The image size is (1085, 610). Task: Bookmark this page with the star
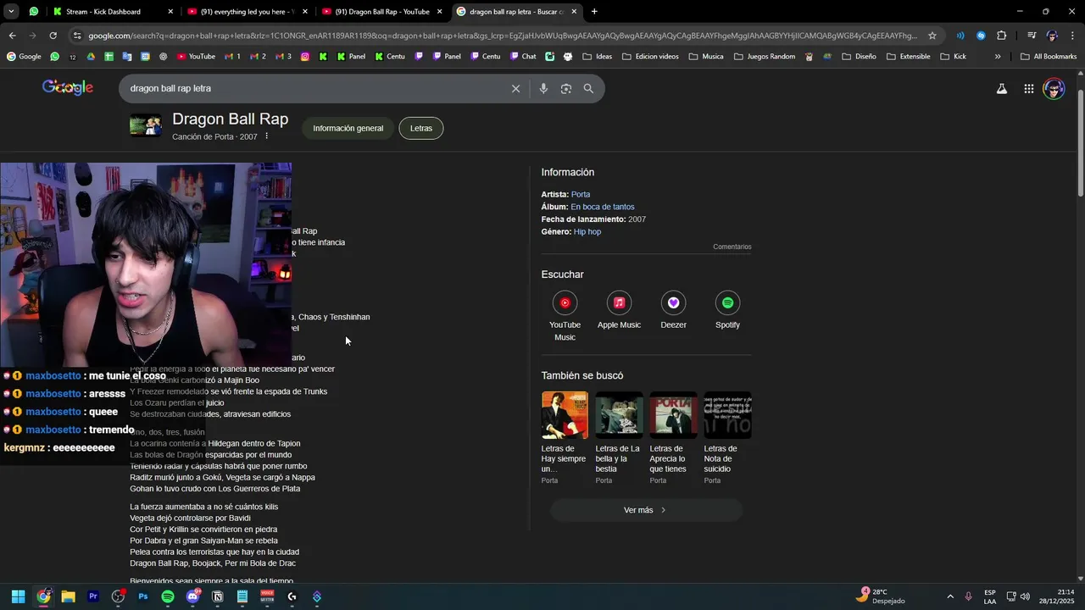pyautogui.click(x=932, y=36)
